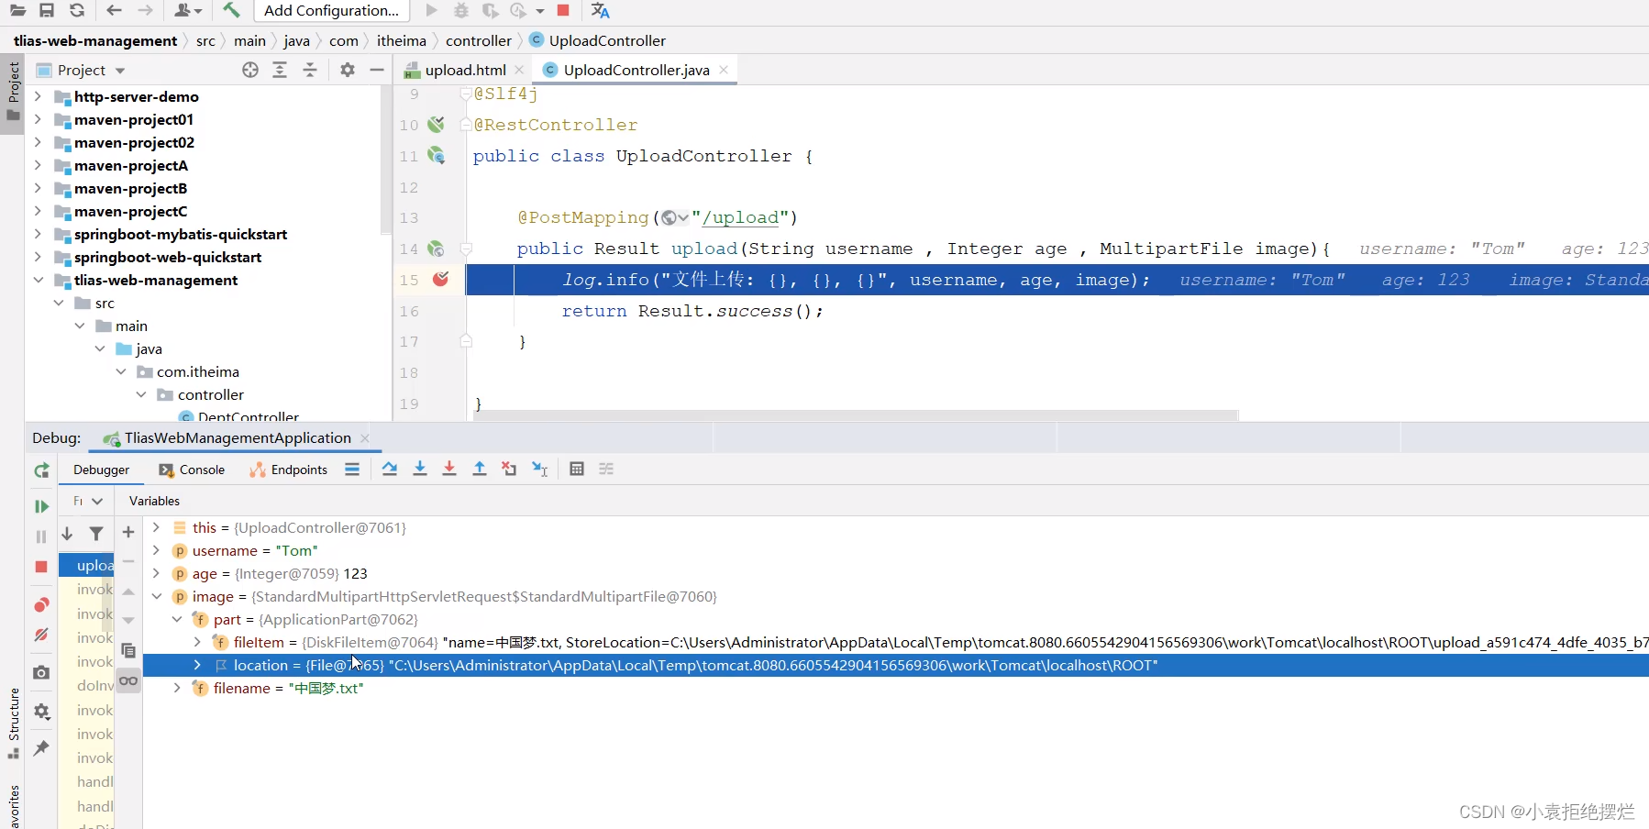The width and height of the screenshot is (1649, 829).
Task: Expand the fileItem field node
Action: tap(197, 642)
